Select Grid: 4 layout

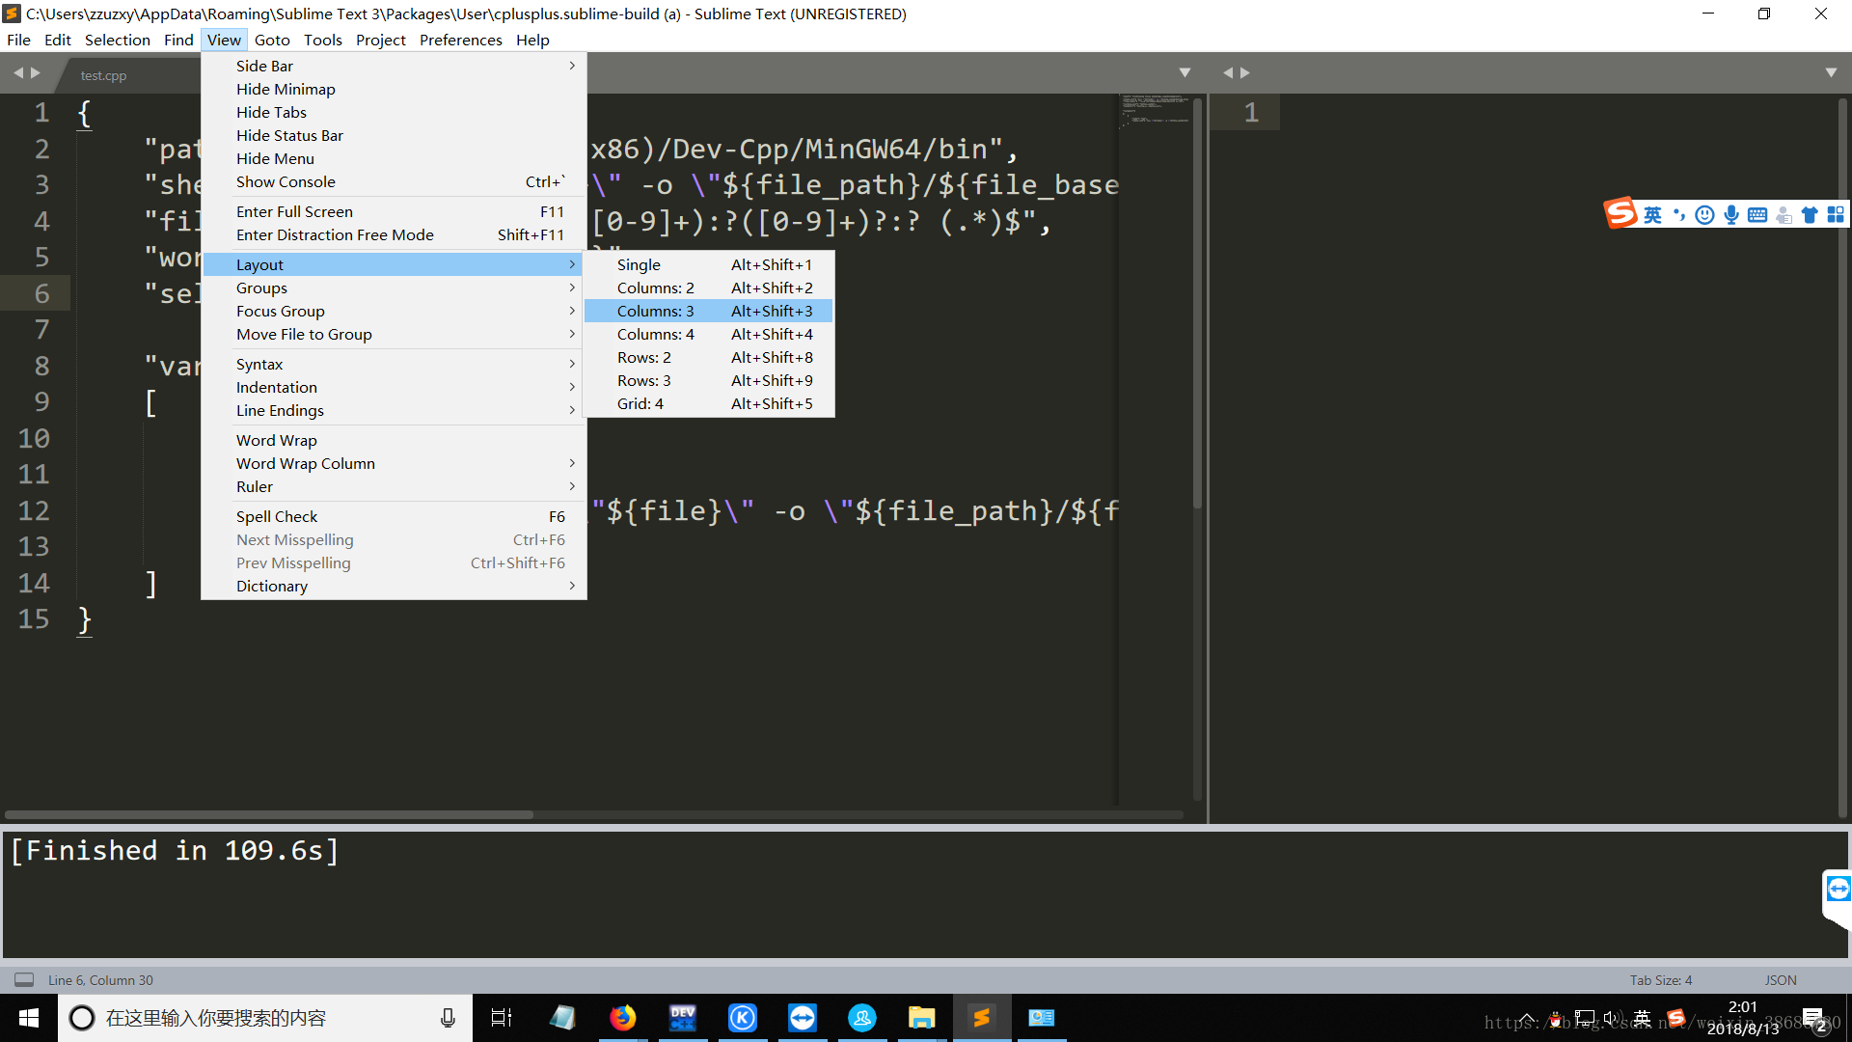709,403
